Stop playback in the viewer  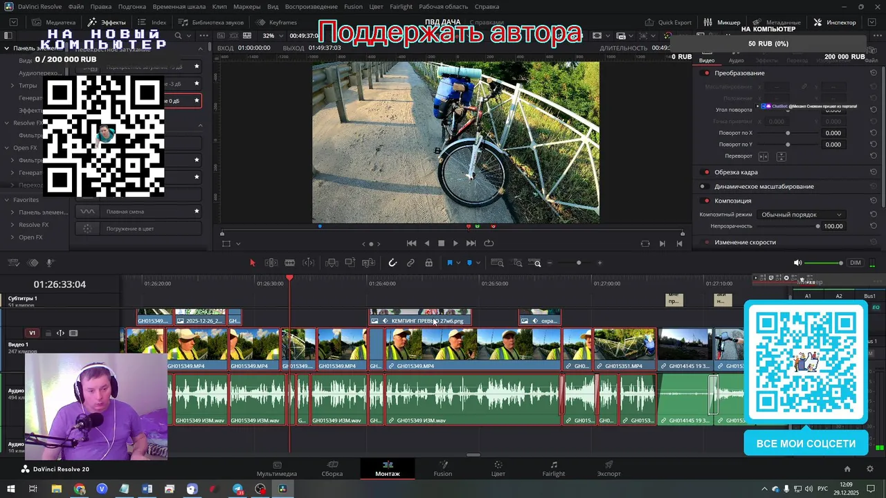click(x=441, y=243)
